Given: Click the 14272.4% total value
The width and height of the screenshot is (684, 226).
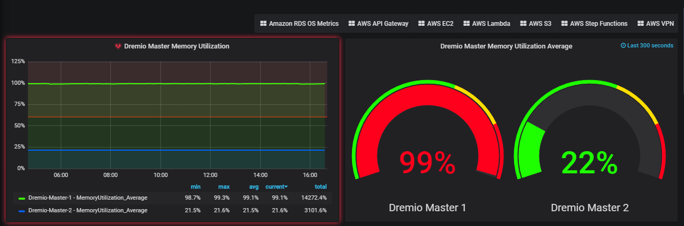Looking at the screenshot, I should [x=314, y=198].
